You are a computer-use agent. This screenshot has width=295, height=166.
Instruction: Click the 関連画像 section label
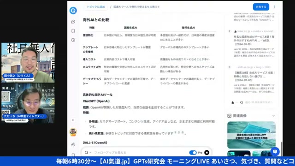click(240, 116)
